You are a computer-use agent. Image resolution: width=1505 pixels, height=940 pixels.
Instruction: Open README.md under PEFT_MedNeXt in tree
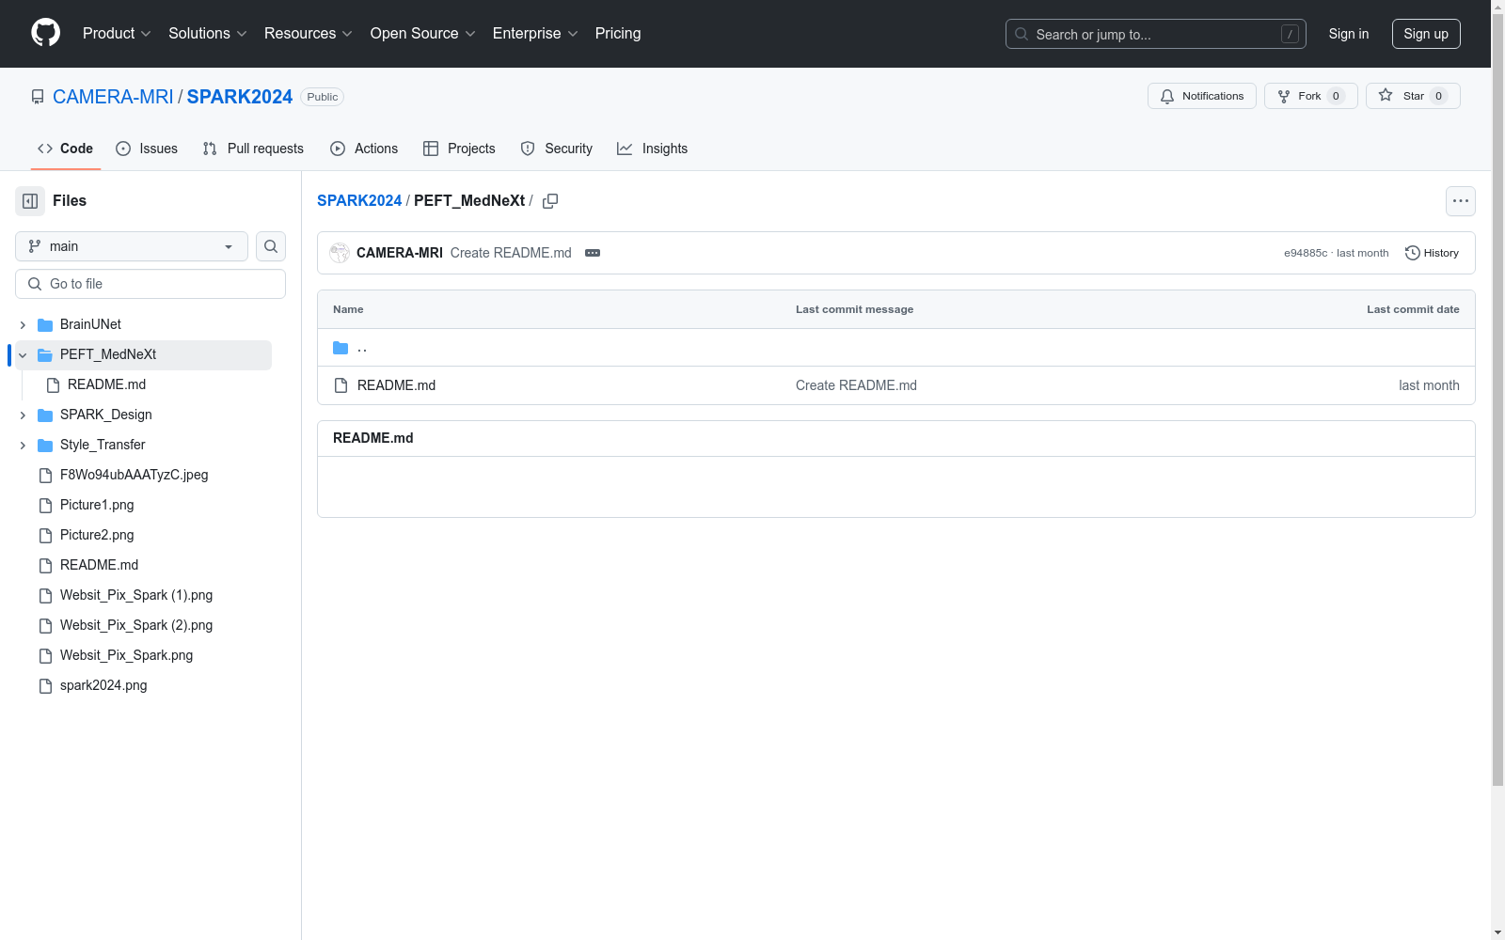coord(106,384)
